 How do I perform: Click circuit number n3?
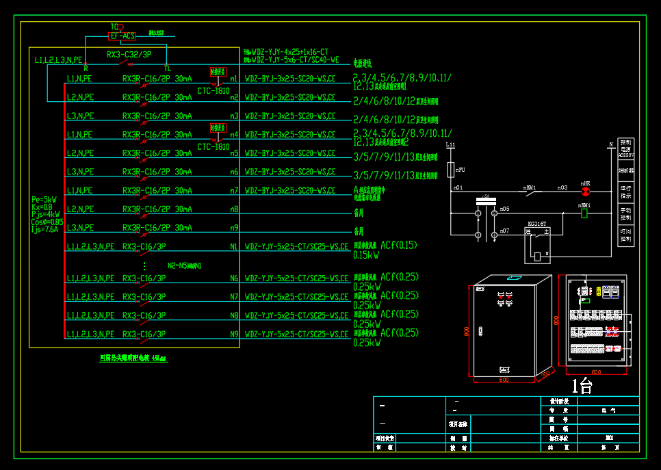coord(234,116)
